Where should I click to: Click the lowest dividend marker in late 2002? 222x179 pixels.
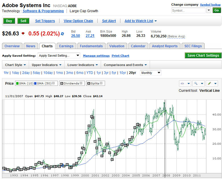tap(112, 159)
